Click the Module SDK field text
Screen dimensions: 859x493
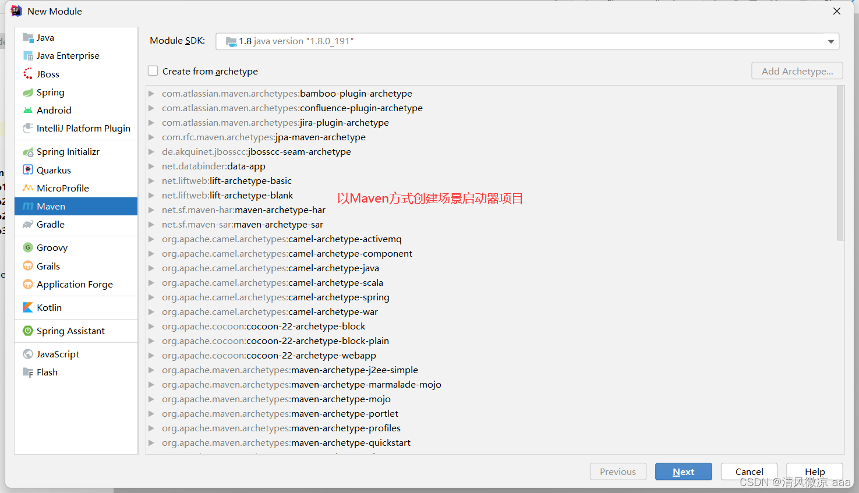tap(296, 41)
